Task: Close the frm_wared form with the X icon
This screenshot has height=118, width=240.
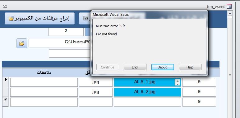Action: [5, 7]
